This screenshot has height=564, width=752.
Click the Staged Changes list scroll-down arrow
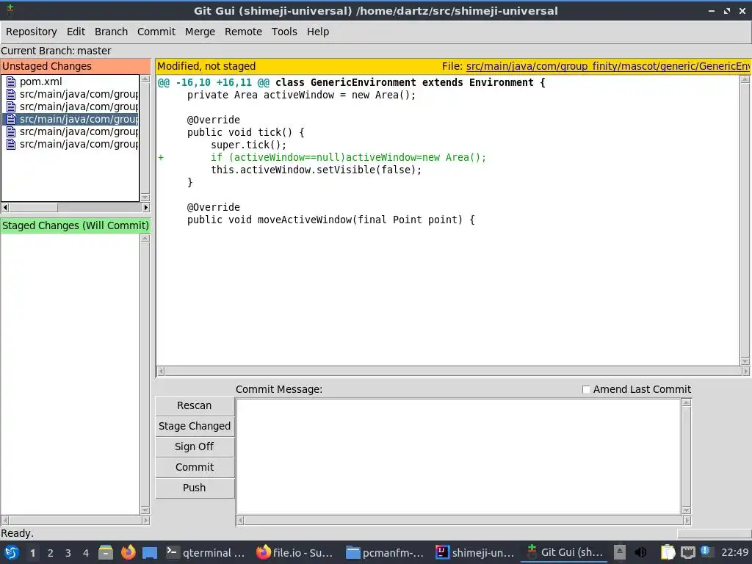tap(145, 511)
